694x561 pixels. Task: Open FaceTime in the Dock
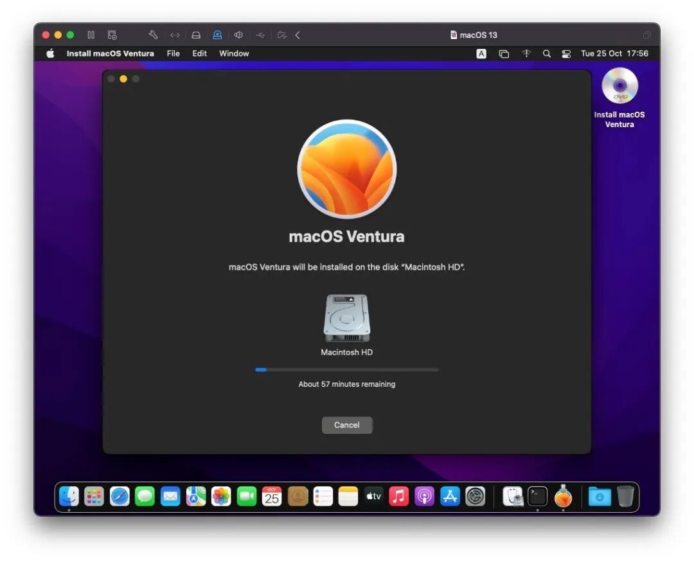[x=247, y=496]
